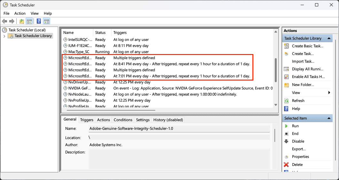Click the Help icon in Actions pane
Image resolution: width=339 pixels, height=180 pixels.
coord(286,109)
